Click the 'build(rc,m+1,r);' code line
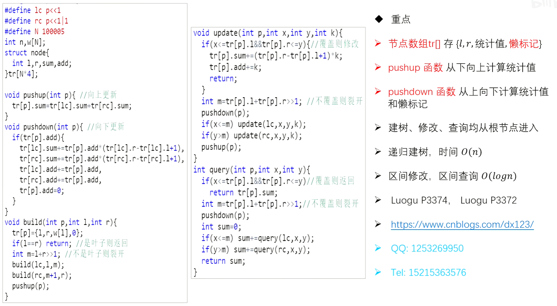 click(42, 275)
